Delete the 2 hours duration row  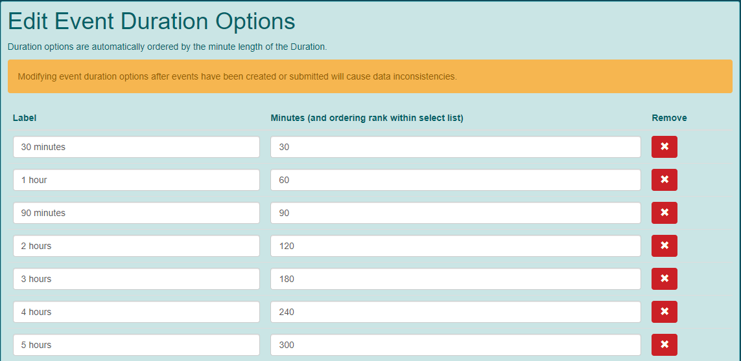(664, 246)
